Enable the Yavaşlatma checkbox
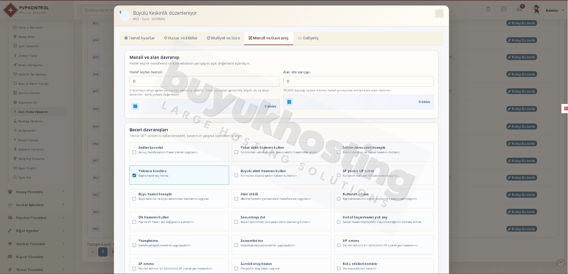This screenshot has width=568, height=274. (134, 245)
